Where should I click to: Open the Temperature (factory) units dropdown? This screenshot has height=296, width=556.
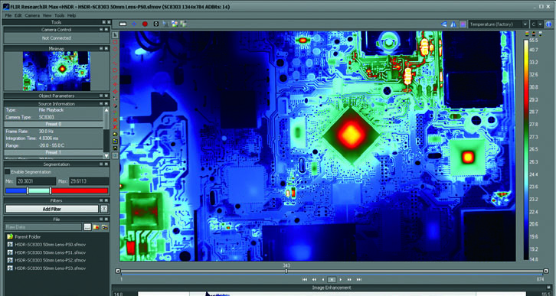coord(499,24)
